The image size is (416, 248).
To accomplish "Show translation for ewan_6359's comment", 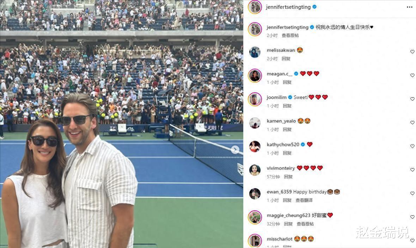I will [304, 200].
